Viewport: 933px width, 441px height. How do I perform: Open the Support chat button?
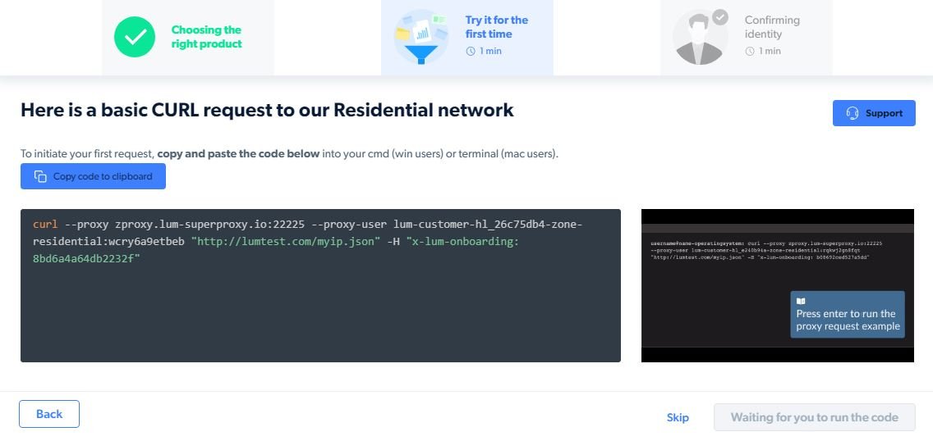point(874,113)
